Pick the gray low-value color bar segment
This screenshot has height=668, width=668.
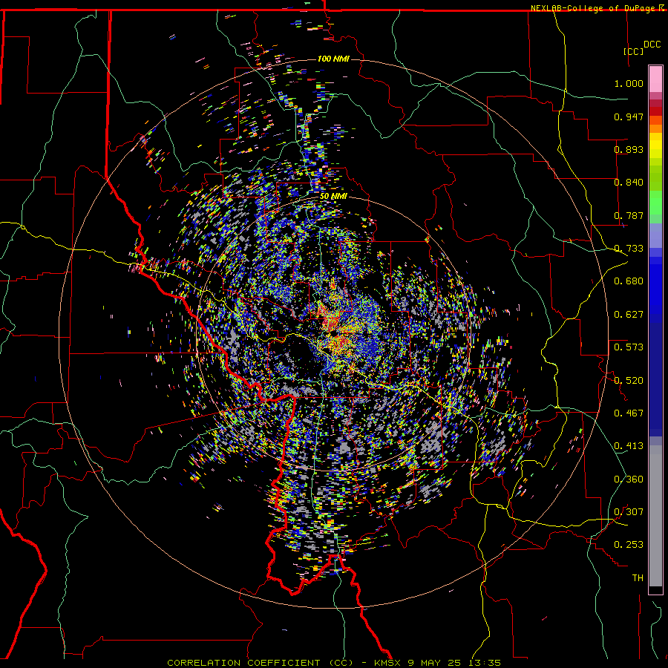point(655,516)
